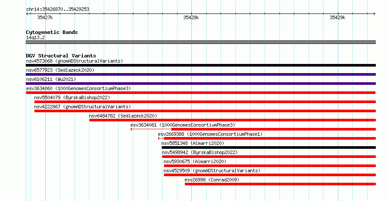This screenshot has height=201, width=388.
Task: Click the red nsv5498942 variant bar
Action: [x=269, y=157]
